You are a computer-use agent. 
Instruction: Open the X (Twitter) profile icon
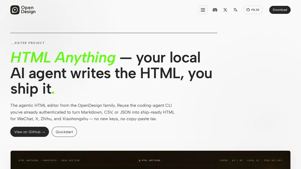click(x=225, y=10)
